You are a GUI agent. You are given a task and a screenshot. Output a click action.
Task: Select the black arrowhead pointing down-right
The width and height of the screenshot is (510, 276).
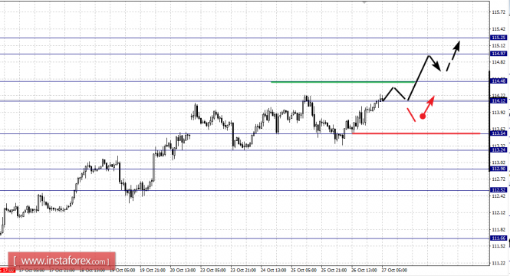point(437,66)
